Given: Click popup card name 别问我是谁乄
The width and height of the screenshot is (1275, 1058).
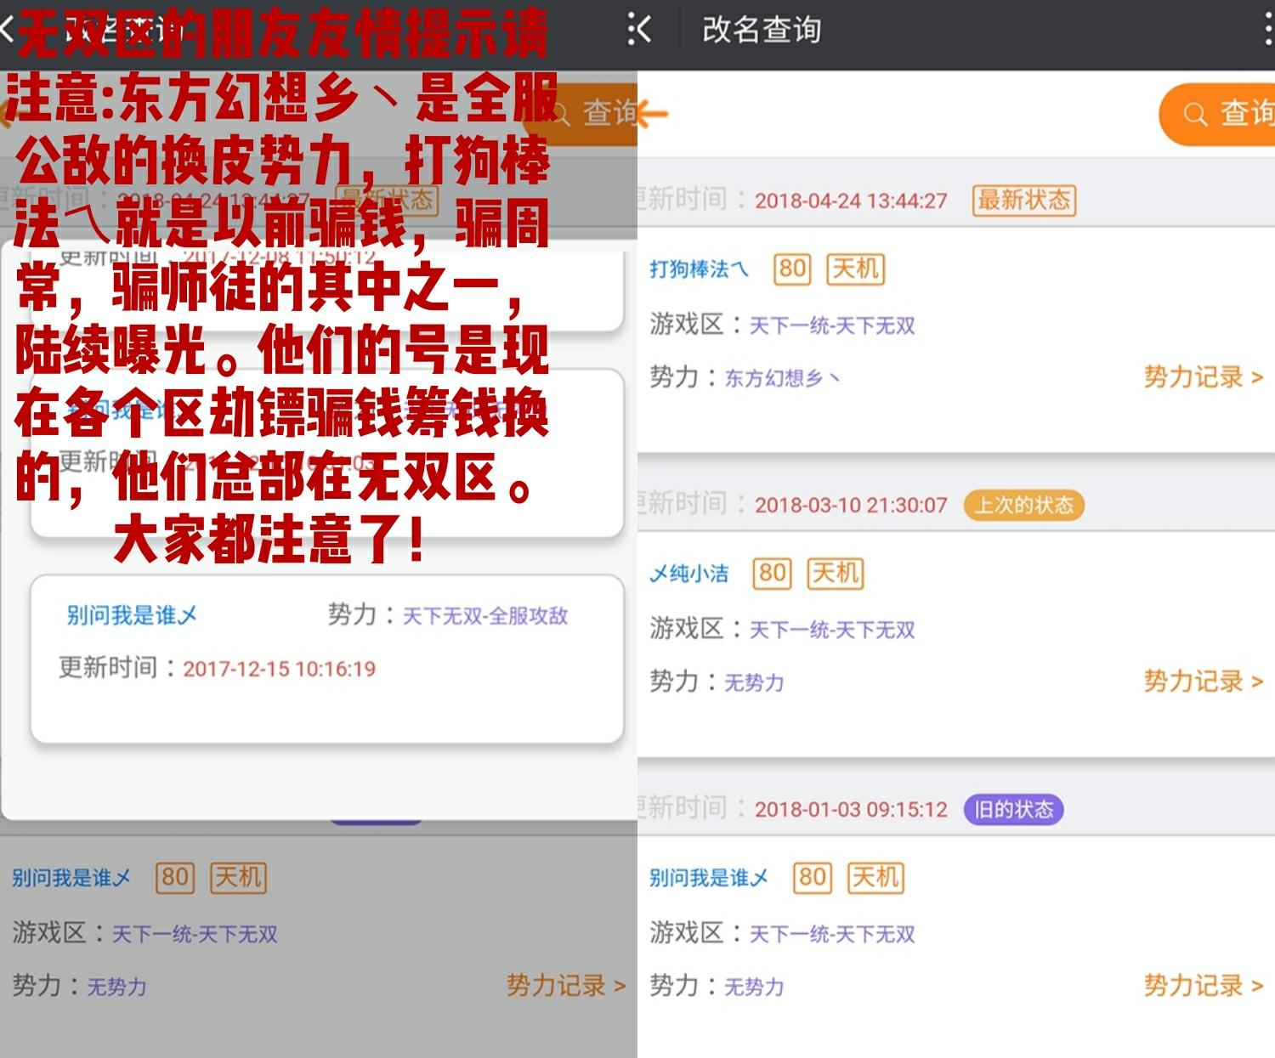Looking at the screenshot, I should tap(132, 615).
